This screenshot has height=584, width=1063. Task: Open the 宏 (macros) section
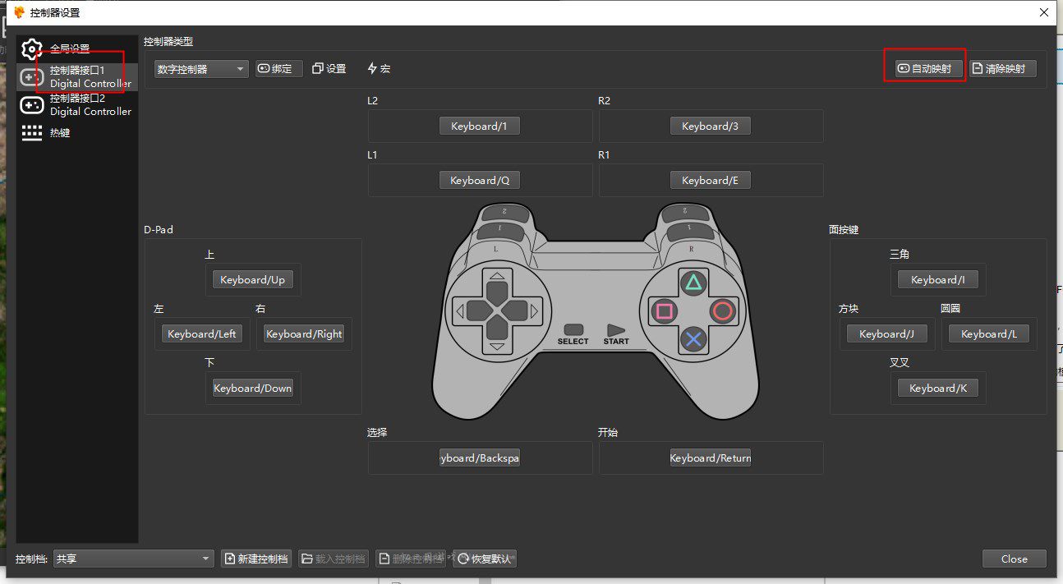point(379,69)
